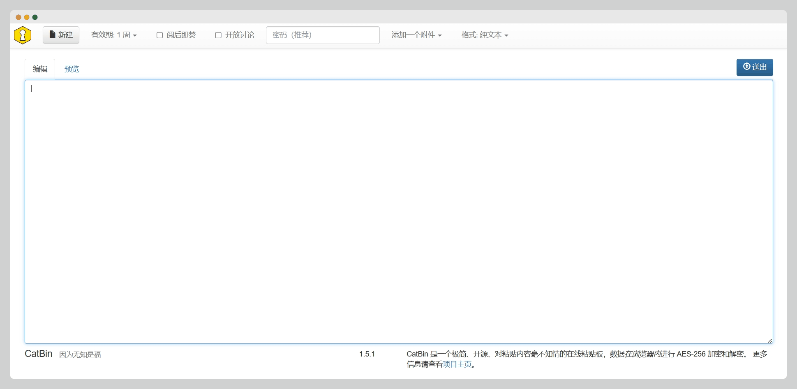Viewport: 797px width, 389px height.
Task: Click the upload arrow icon on 送出
Action: pos(746,67)
